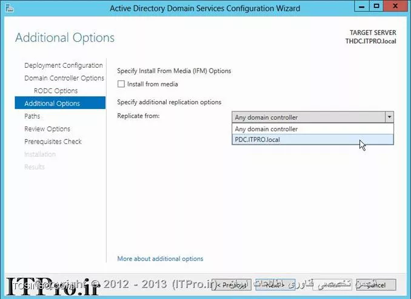Viewport: 411px width, 299px height.
Task: Click the Cancel button
Action: coord(376,284)
